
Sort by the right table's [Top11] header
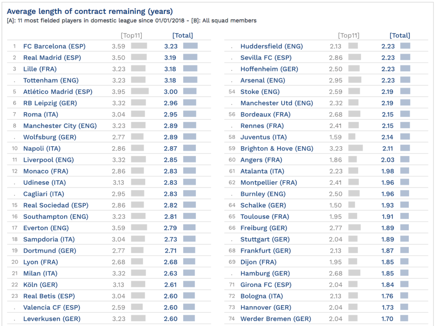click(348, 36)
